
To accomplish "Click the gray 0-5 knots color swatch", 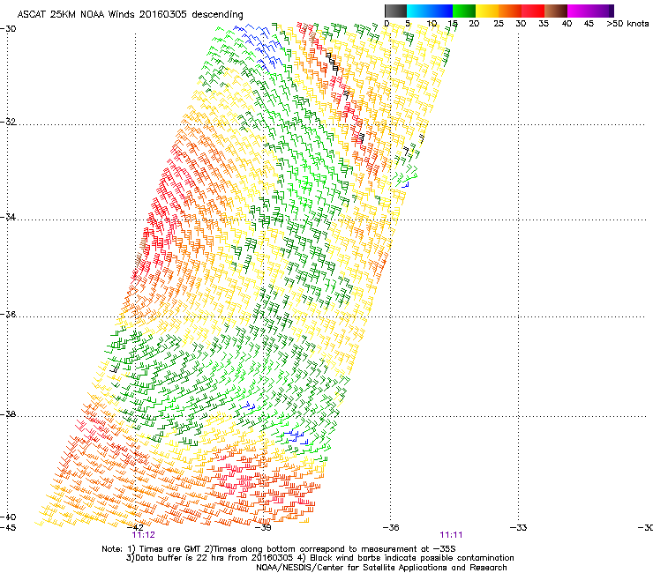I will pos(395,11).
